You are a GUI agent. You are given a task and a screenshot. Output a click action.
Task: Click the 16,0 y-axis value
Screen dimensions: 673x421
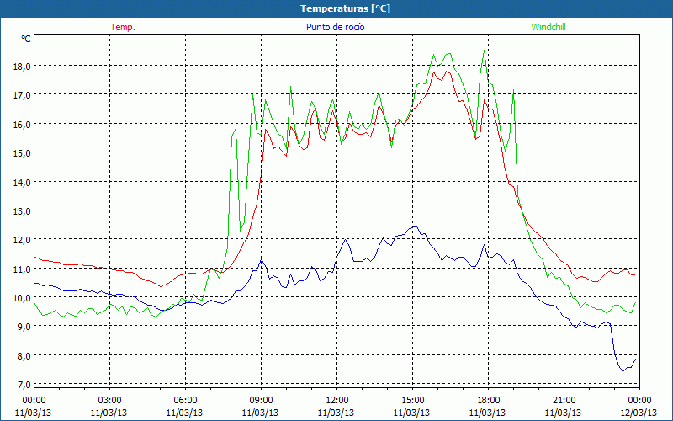[x=23, y=124]
